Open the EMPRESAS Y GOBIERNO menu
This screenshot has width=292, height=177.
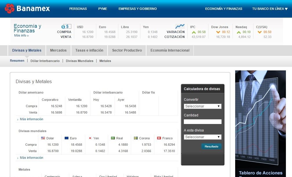point(137,9)
